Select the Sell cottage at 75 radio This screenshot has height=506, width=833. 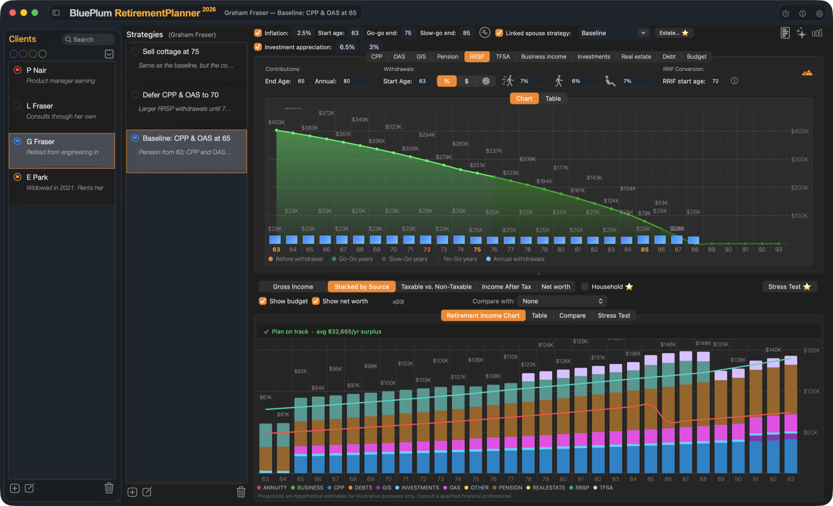[135, 52]
